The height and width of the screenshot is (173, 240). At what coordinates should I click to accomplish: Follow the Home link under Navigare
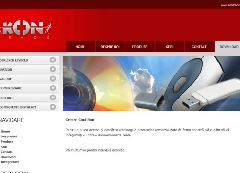click(x=5, y=131)
